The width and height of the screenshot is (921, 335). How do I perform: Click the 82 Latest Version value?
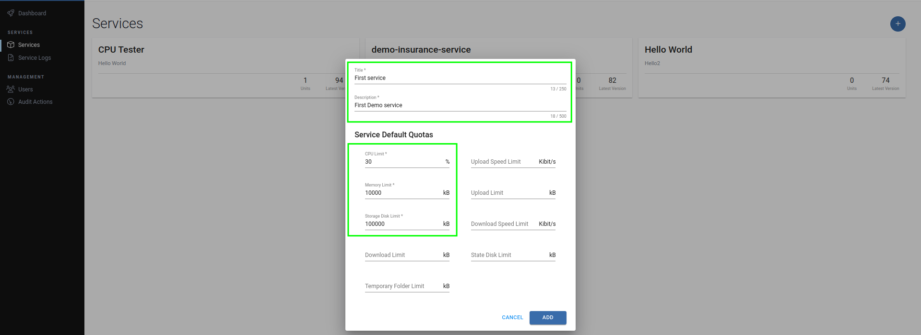pyautogui.click(x=612, y=80)
